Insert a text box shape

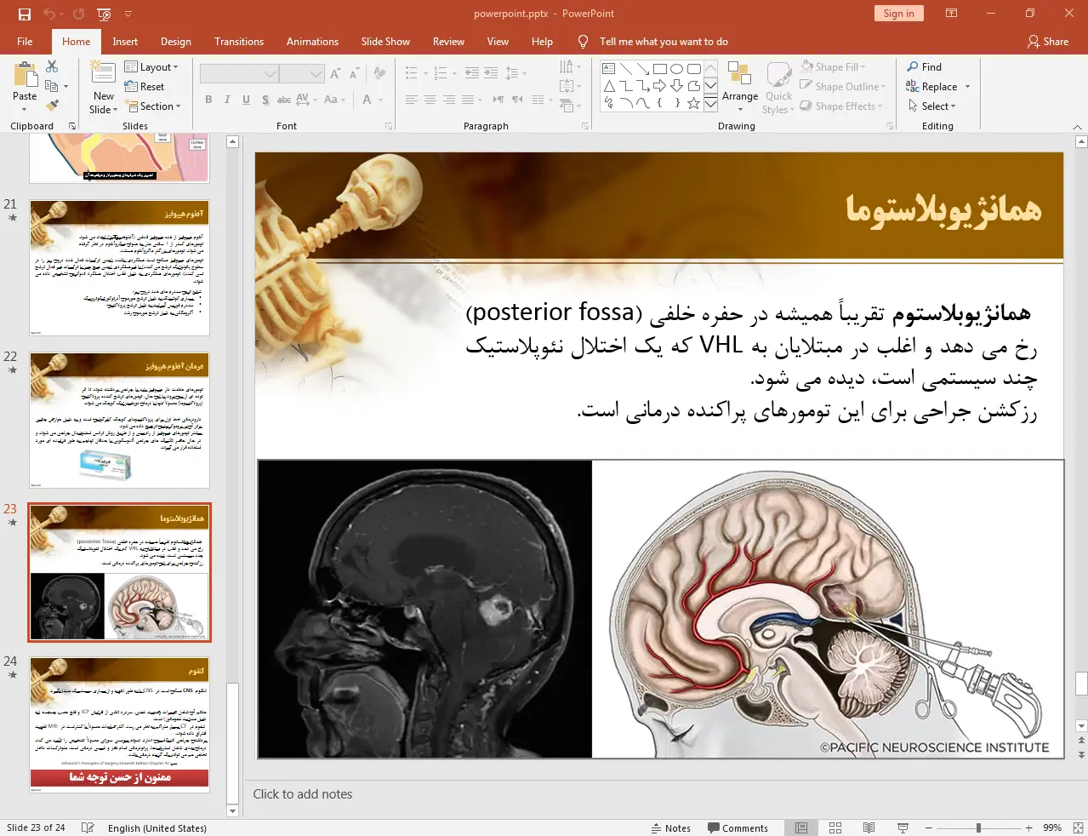tap(608, 69)
